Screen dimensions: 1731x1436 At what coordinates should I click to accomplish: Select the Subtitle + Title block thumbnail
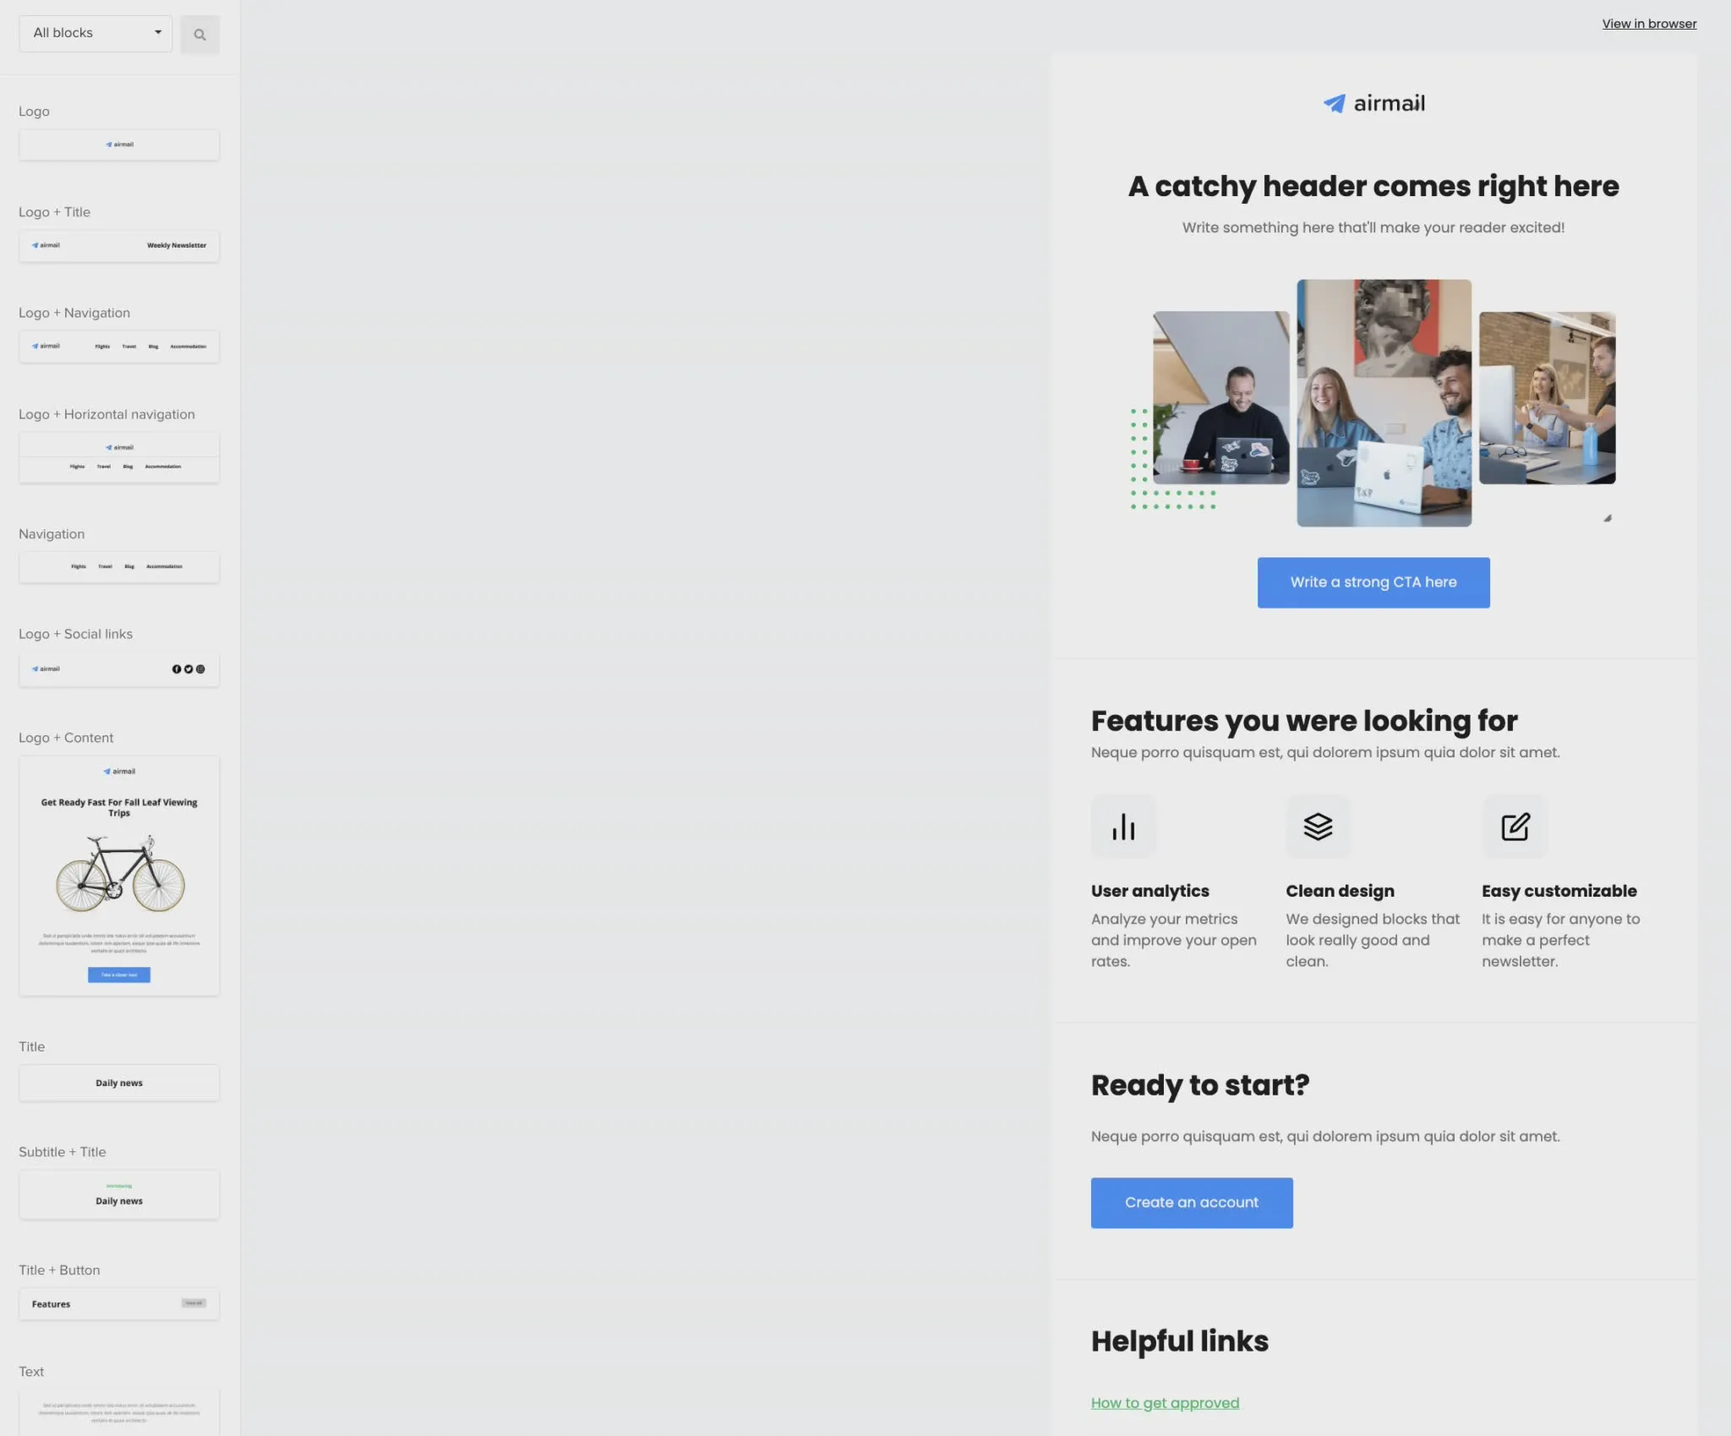pyautogui.click(x=119, y=1194)
